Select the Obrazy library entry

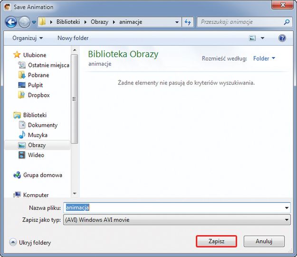click(37, 145)
